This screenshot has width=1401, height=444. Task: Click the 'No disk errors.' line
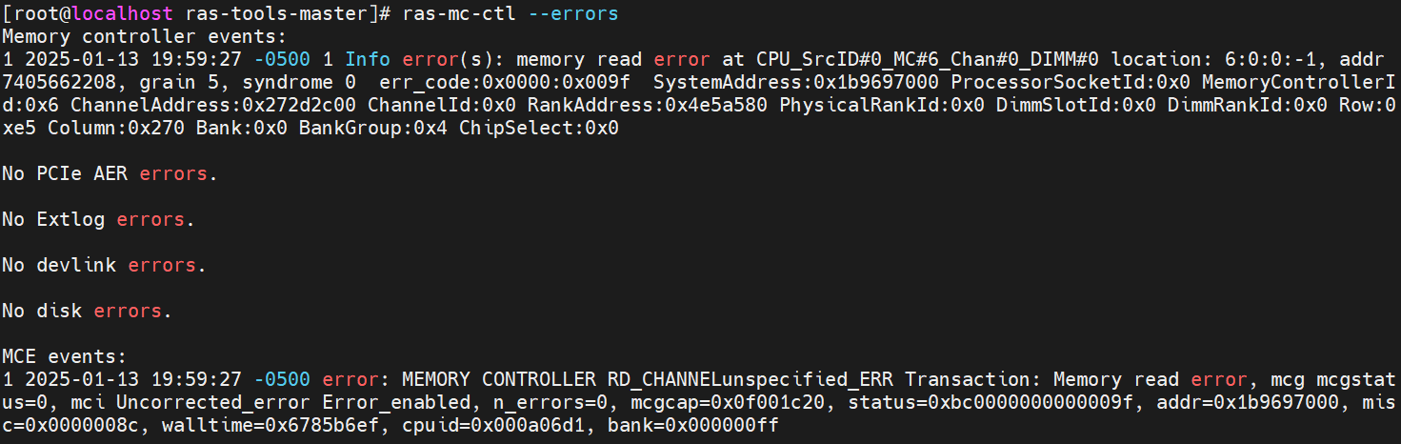click(87, 311)
